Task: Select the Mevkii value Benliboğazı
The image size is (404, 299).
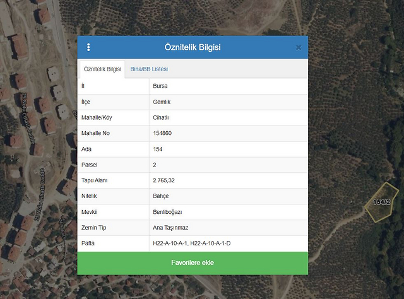Action: tap(167, 212)
